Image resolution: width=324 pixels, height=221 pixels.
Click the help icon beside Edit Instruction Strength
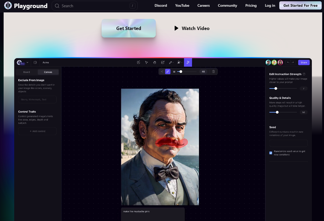tap(304, 74)
